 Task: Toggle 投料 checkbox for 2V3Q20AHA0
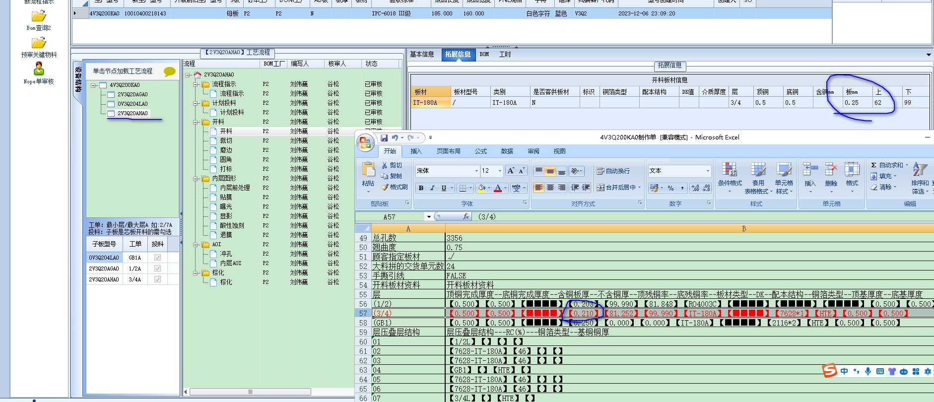pos(157,279)
